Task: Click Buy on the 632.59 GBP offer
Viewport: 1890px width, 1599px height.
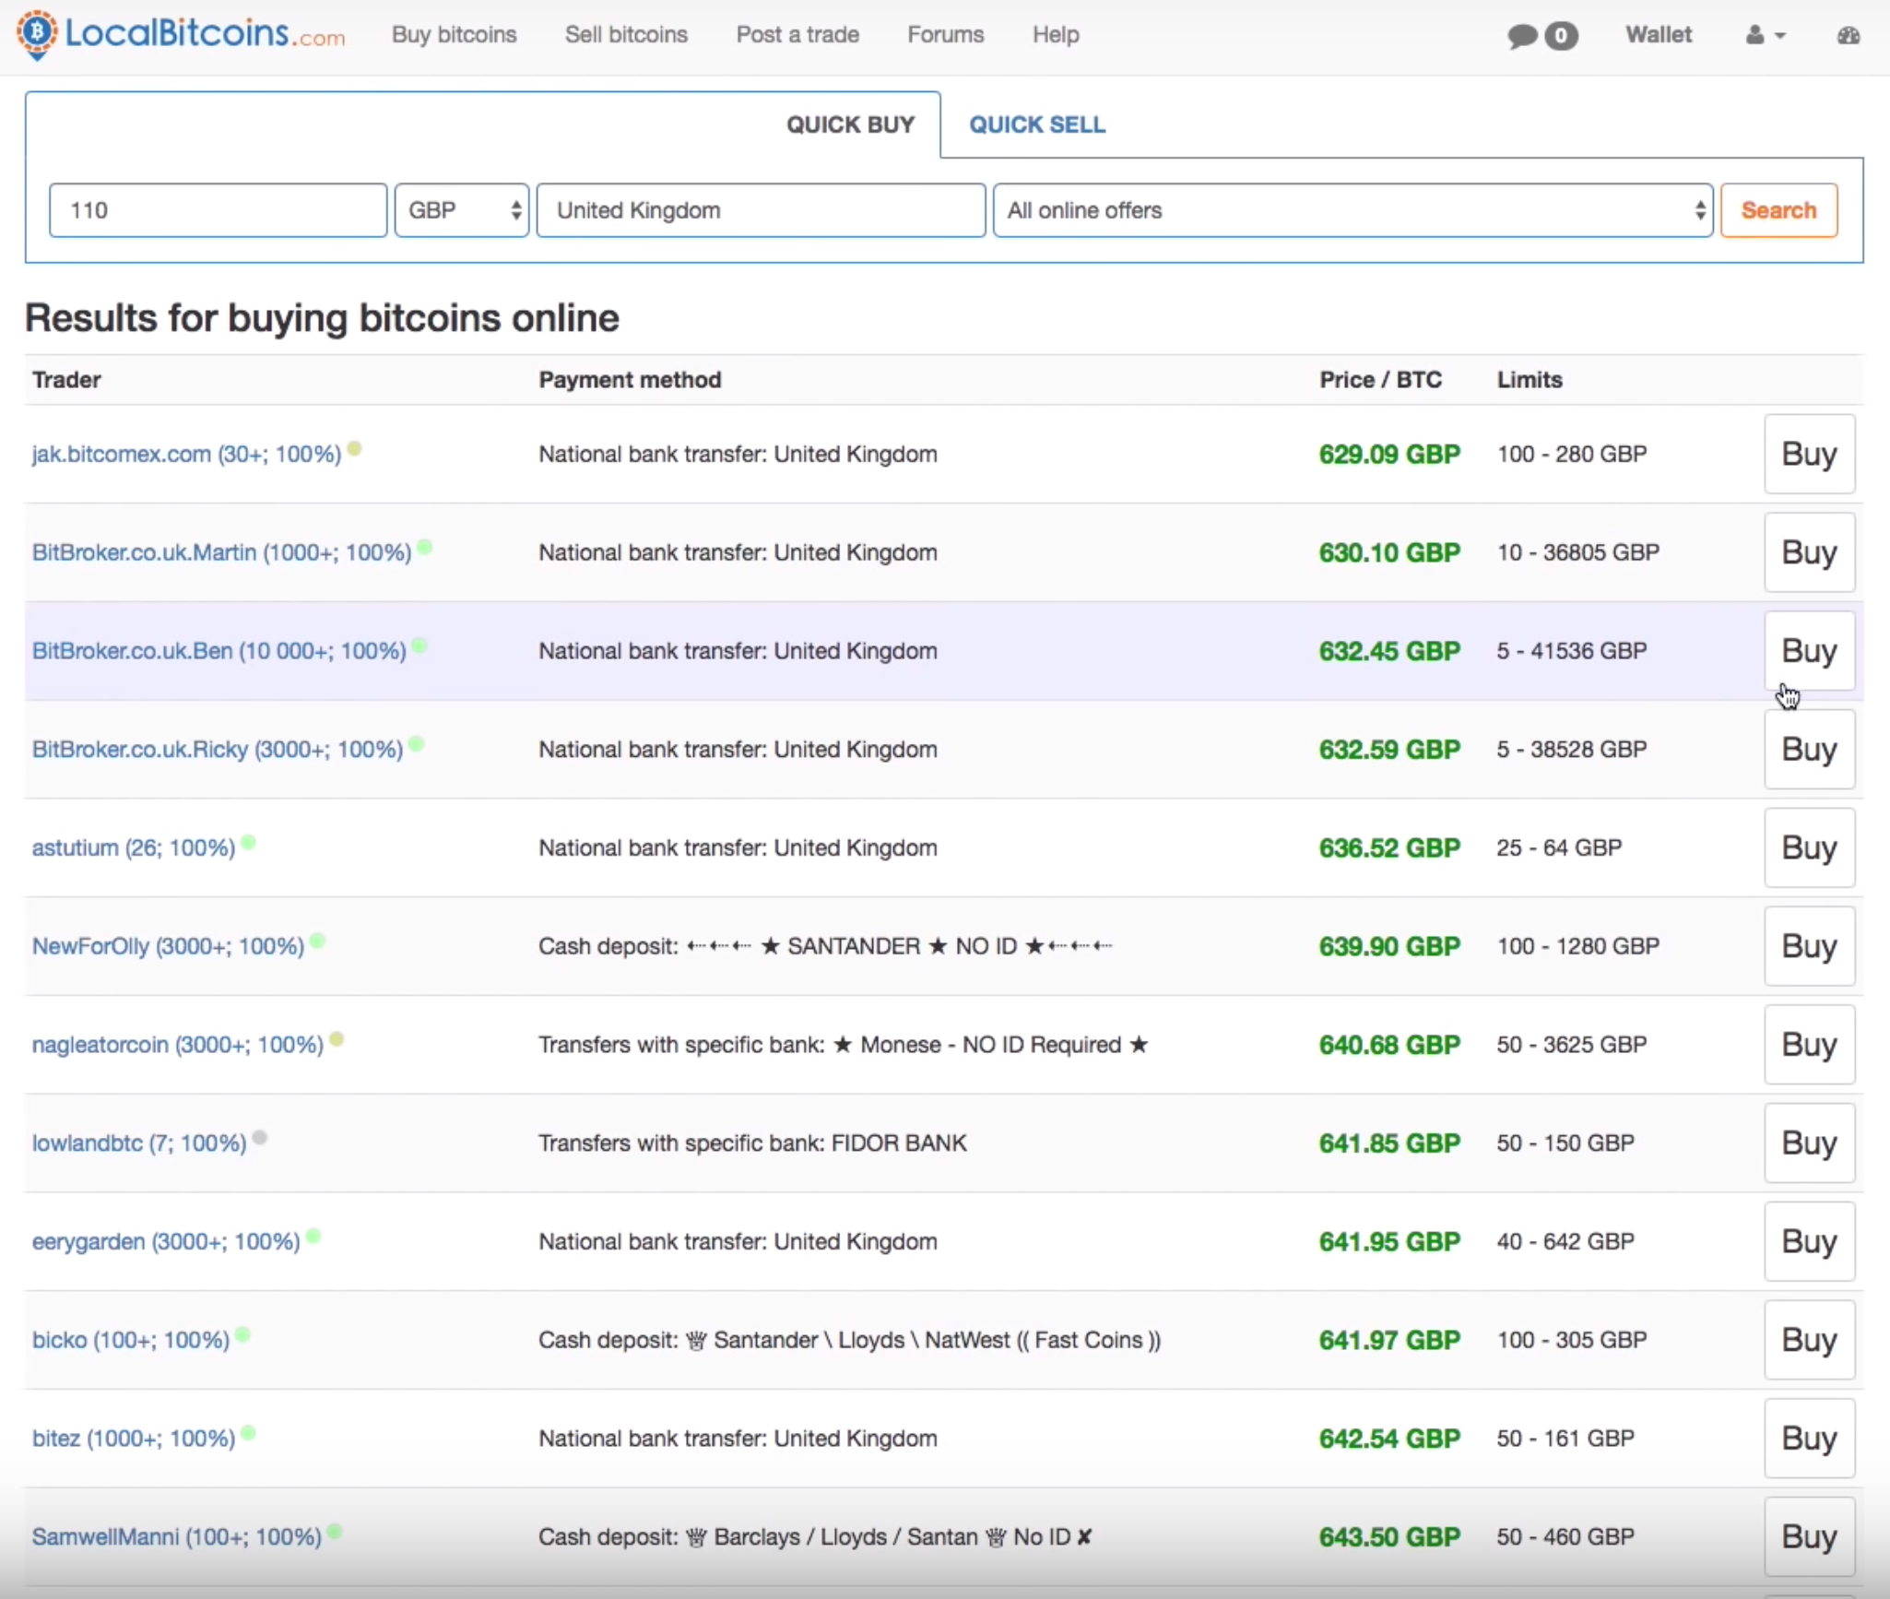Action: click(1810, 749)
